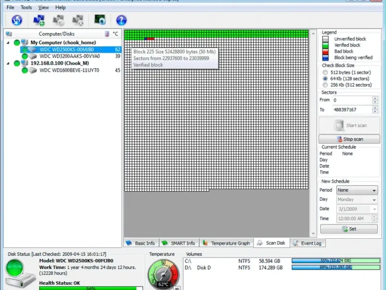
Task: Open the Event Log tab
Action: point(307,243)
